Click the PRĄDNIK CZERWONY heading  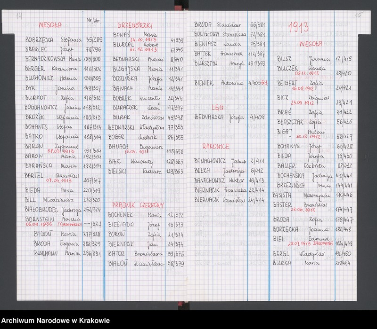pos(138,205)
